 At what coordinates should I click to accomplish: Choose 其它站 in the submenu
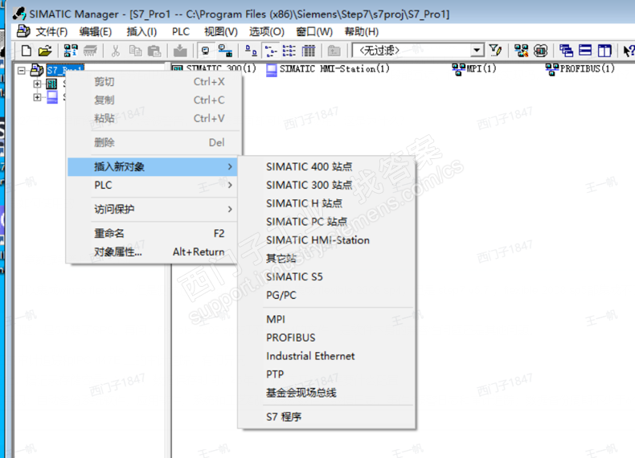327,259
